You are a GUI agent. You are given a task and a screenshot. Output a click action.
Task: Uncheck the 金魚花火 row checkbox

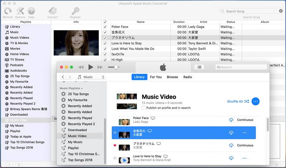pyautogui.click(x=105, y=32)
